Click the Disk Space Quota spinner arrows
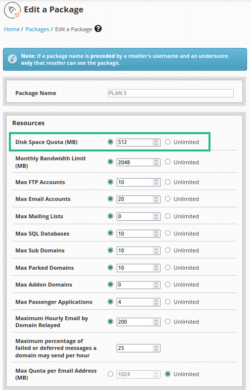The width and height of the screenshot is (251, 390). click(156, 142)
